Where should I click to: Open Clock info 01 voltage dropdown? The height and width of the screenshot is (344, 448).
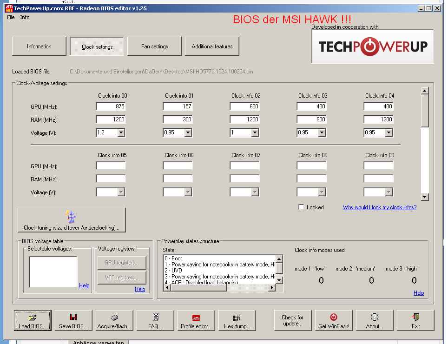pos(188,132)
